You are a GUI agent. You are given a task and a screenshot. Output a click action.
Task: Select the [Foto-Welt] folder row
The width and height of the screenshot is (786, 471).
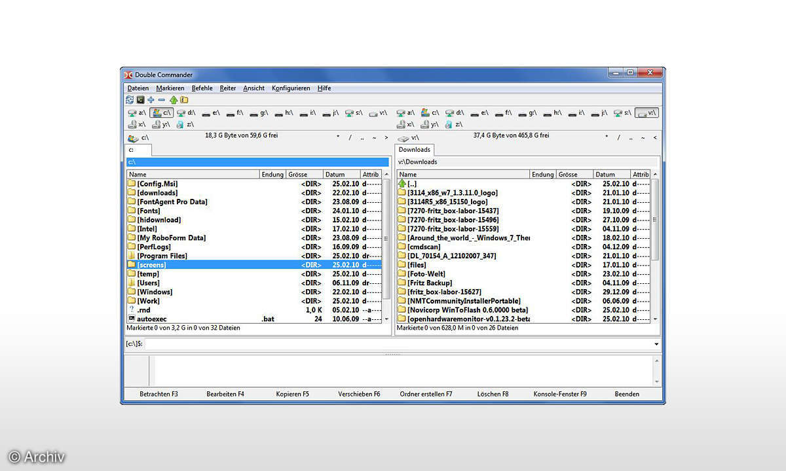coord(524,273)
